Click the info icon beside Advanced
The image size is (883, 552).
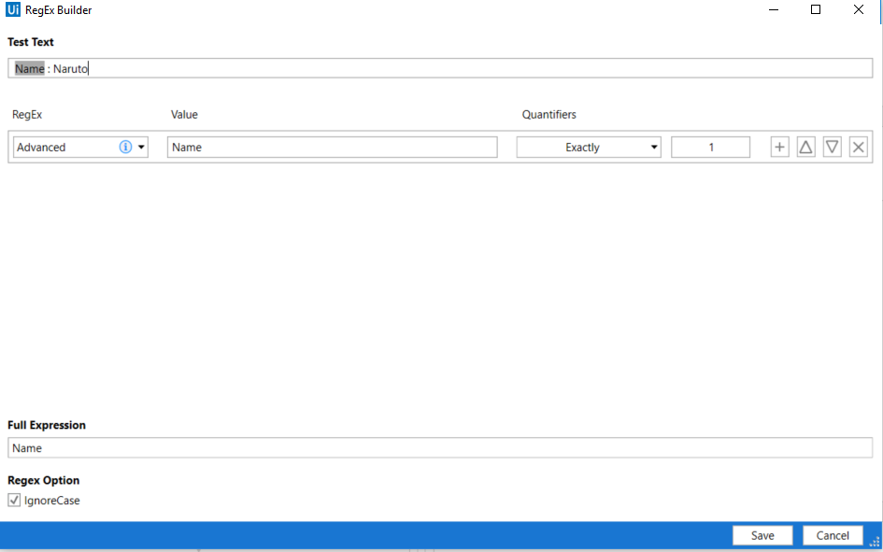tap(125, 147)
